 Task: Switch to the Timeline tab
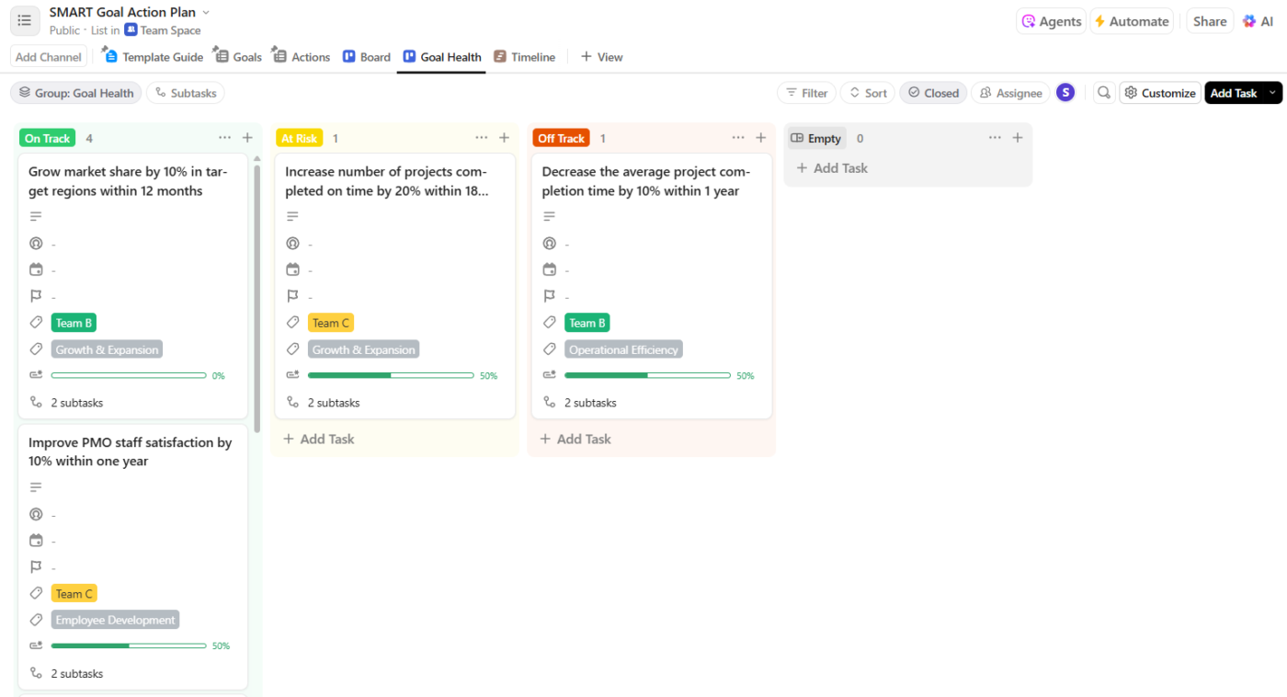pyautogui.click(x=524, y=57)
